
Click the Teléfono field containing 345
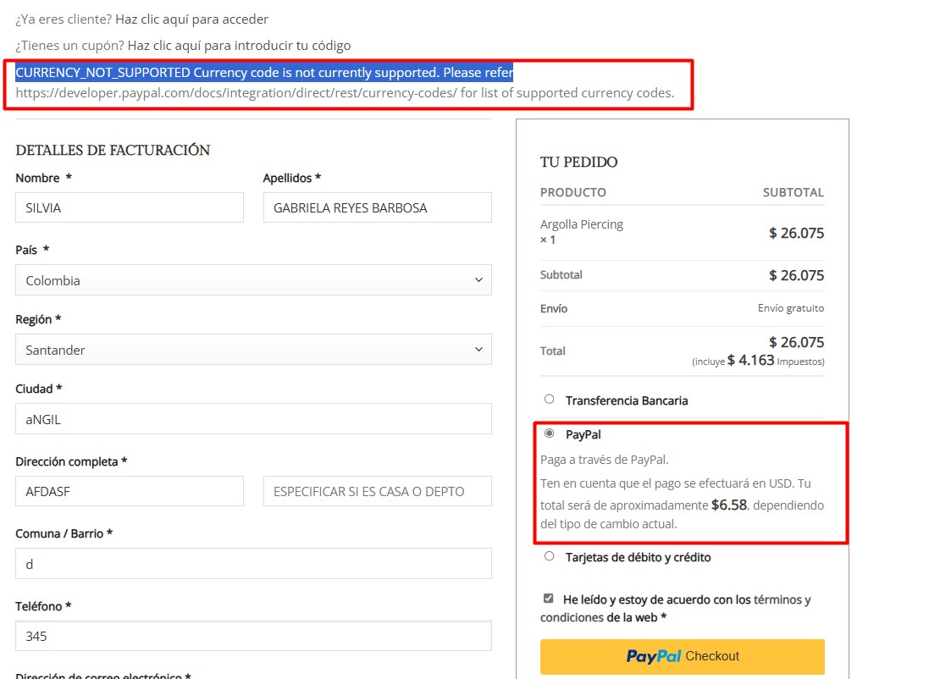tap(252, 636)
